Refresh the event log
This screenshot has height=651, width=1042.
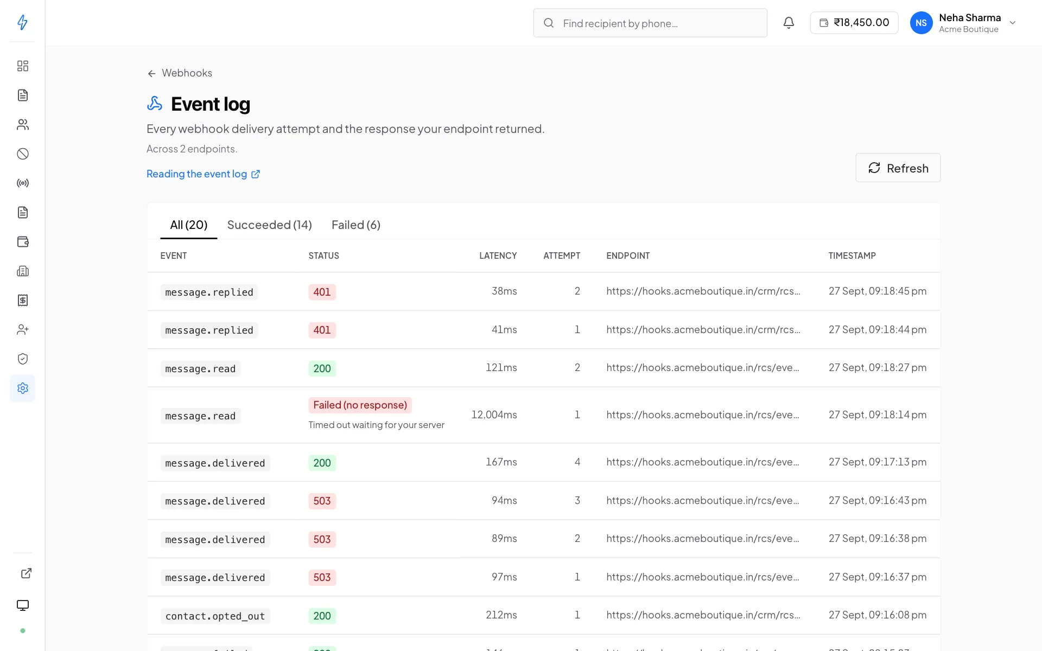click(x=898, y=168)
